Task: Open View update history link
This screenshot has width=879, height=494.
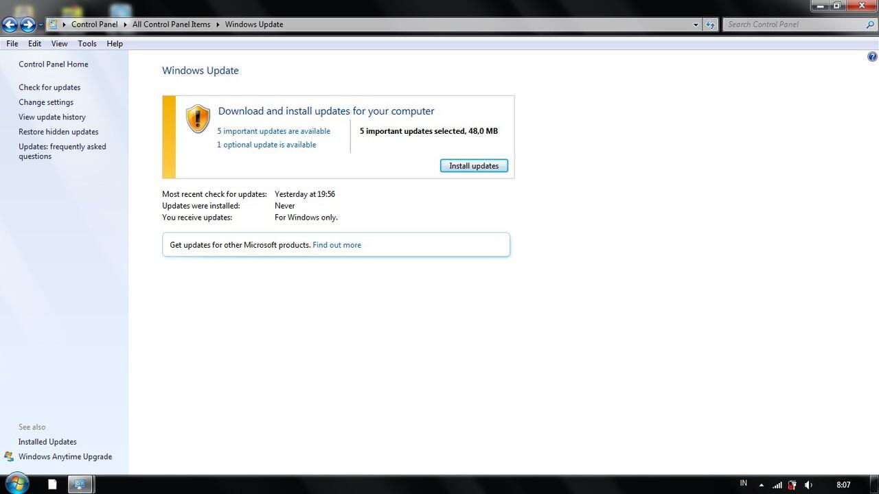Action: pos(52,117)
